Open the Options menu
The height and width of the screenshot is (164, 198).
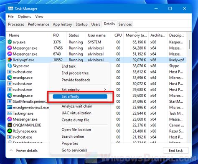(24, 17)
